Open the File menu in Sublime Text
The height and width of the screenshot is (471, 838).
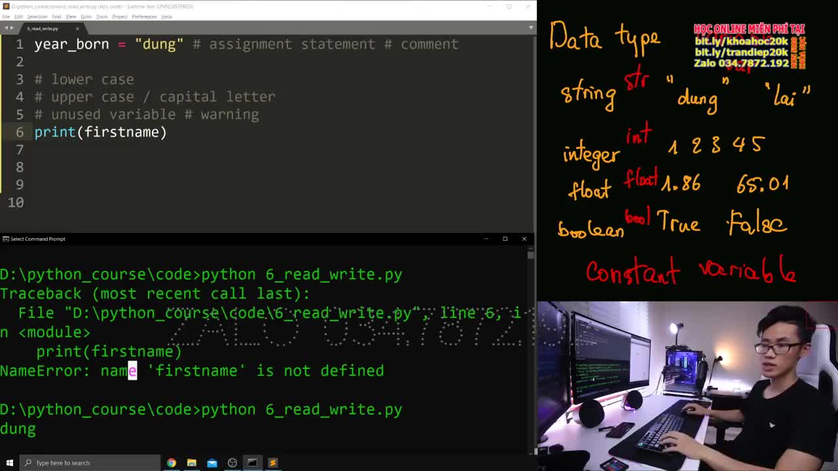click(6, 16)
